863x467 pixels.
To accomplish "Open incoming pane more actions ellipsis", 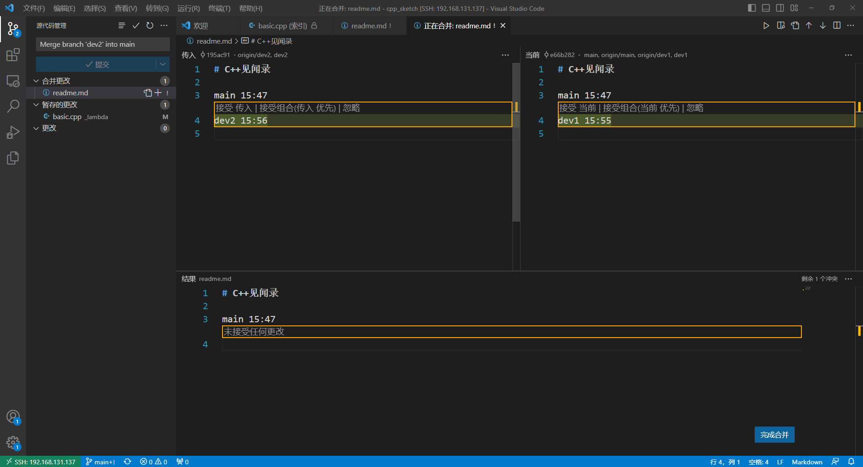I will 505,55.
